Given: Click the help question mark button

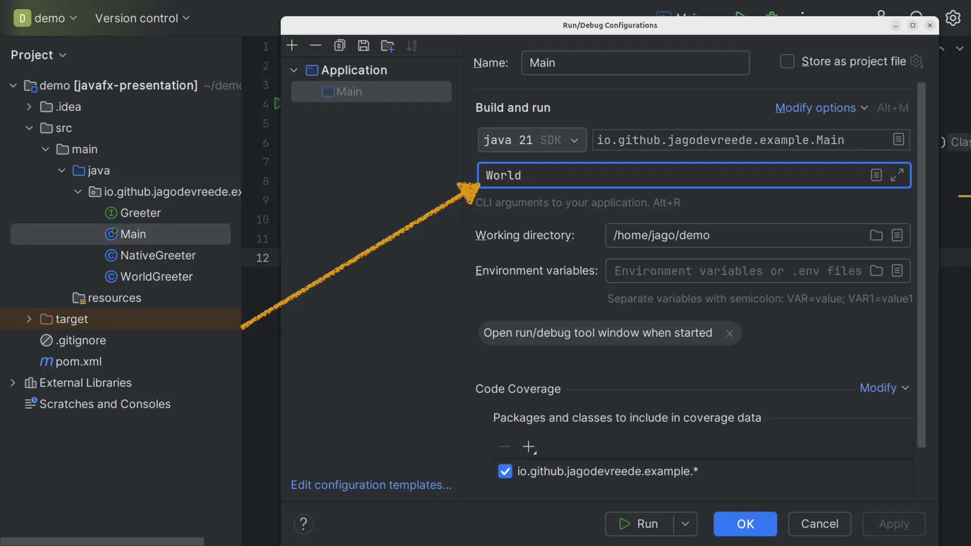Looking at the screenshot, I should point(303,524).
